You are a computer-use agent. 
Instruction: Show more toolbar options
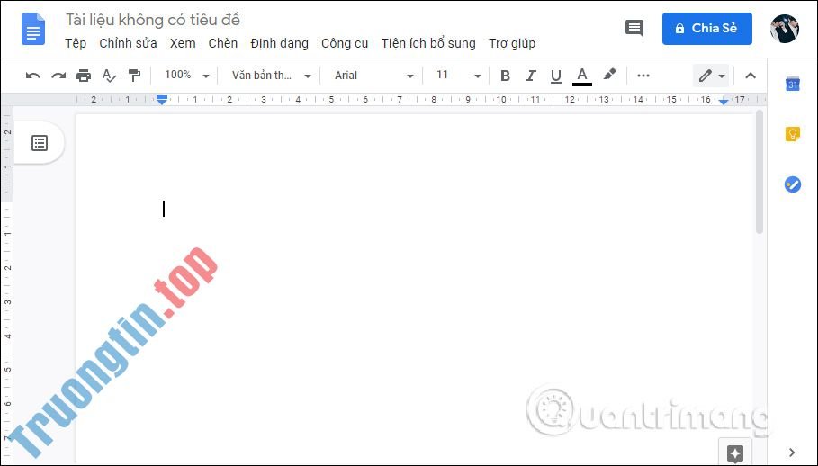pos(643,76)
